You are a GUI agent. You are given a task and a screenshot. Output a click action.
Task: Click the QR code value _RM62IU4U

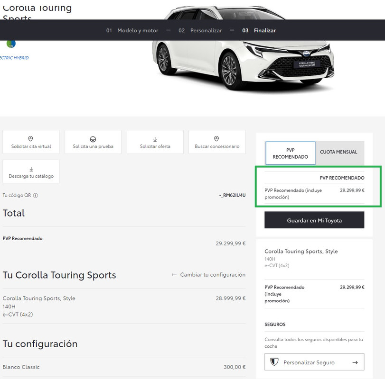click(232, 195)
